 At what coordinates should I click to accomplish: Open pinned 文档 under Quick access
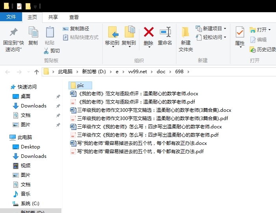[x=22, y=115]
